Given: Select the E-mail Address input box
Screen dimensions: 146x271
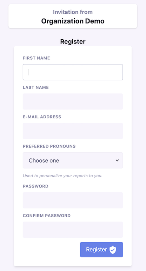Looking at the screenshot, I should pos(73,131).
